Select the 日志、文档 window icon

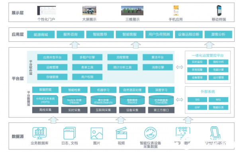(x=70, y=133)
